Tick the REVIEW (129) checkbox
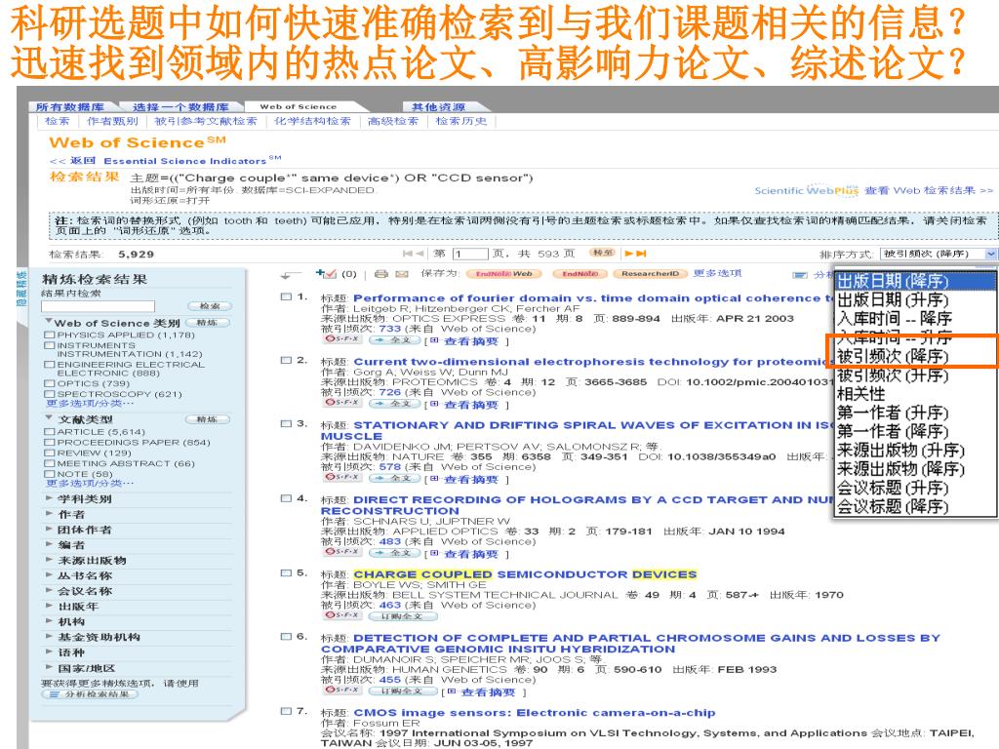Viewport: 999px width, 749px height. [x=49, y=453]
